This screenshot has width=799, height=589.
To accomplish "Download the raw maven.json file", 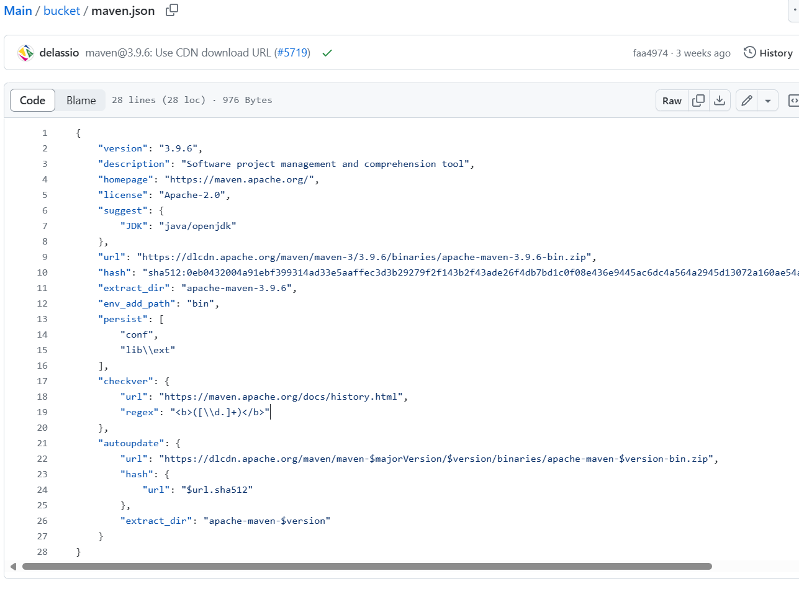I will (719, 101).
